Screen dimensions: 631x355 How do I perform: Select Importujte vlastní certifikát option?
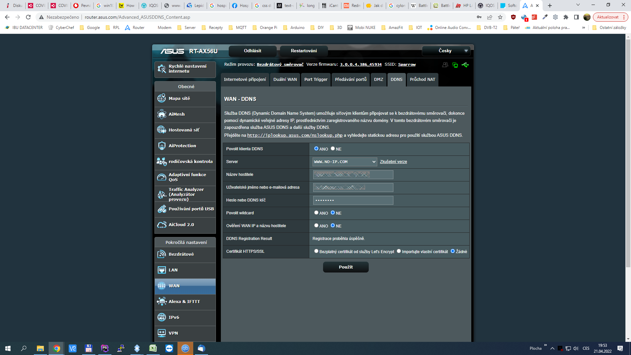click(399, 251)
